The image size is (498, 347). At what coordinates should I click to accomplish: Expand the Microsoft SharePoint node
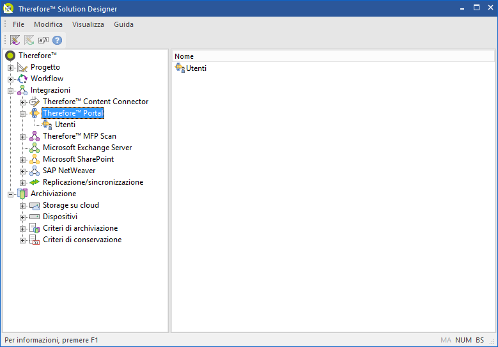[x=22, y=160]
